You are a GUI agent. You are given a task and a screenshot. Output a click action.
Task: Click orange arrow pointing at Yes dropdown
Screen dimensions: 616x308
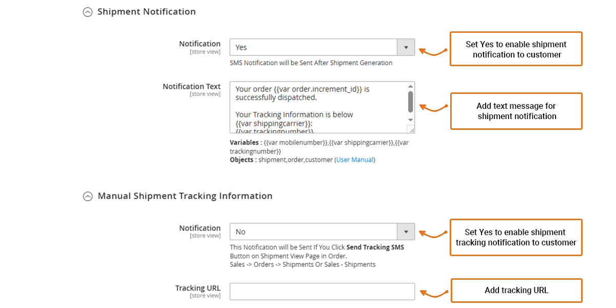pyautogui.click(x=433, y=51)
